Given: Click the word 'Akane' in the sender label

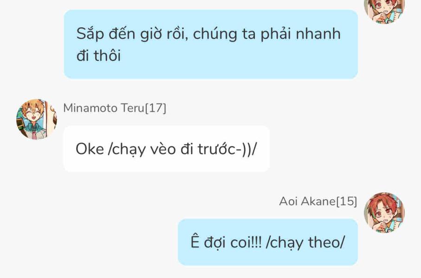Looking at the screenshot, I should click(318, 202).
